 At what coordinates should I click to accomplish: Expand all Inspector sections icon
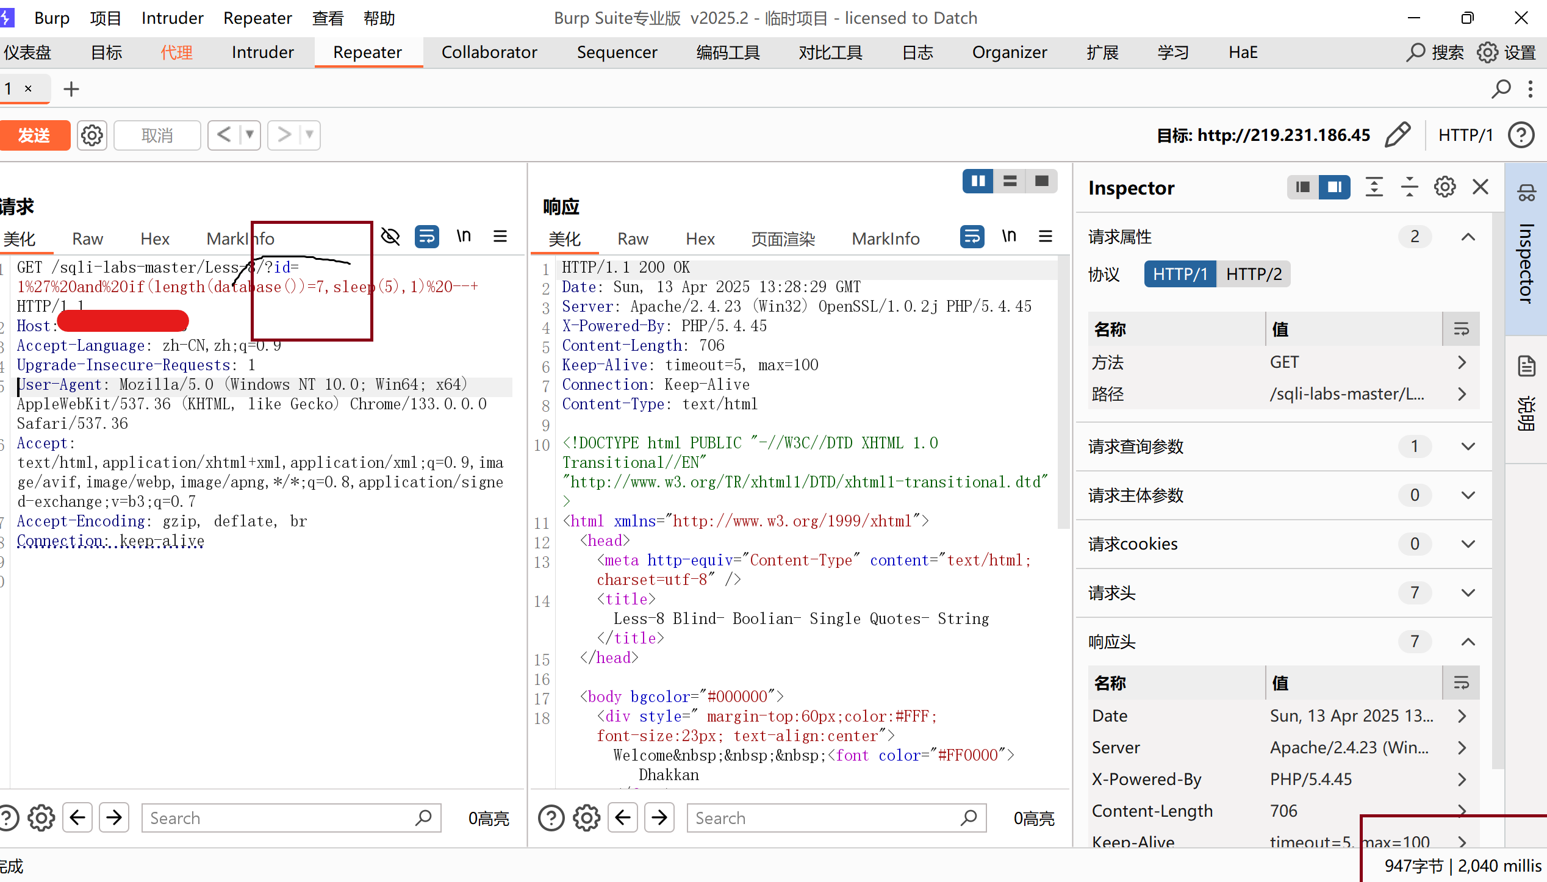(1374, 187)
